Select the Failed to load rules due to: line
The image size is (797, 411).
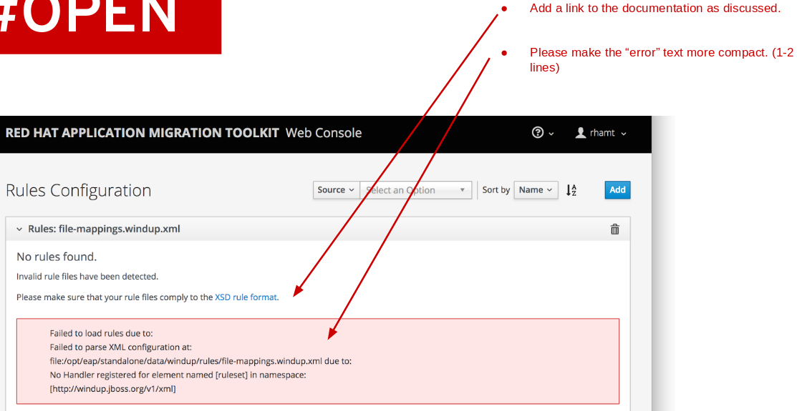pos(101,333)
